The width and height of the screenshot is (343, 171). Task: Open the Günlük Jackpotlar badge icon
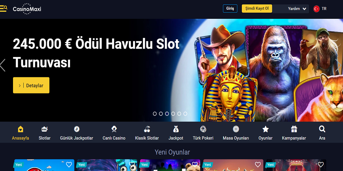(x=76, y=129)
